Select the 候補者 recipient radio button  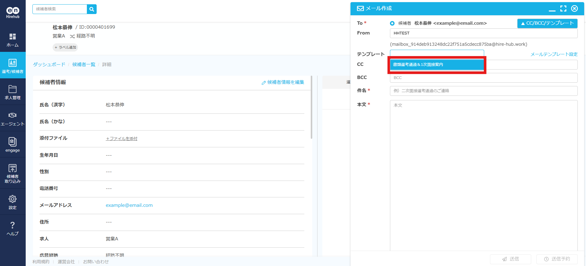[392, 23]
